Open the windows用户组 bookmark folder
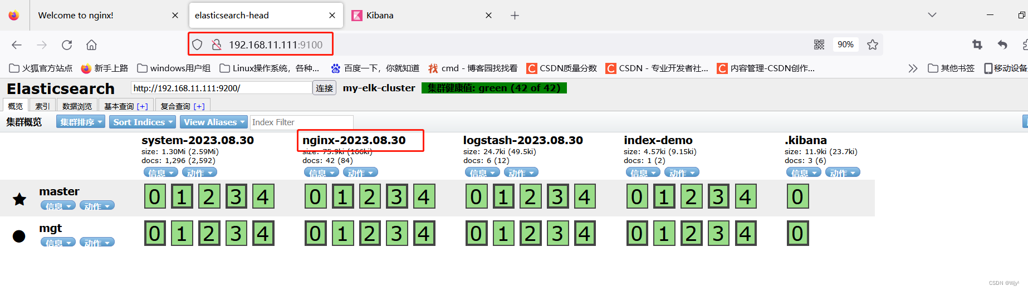Screen dimensions: 1028x291 [174, 68]
